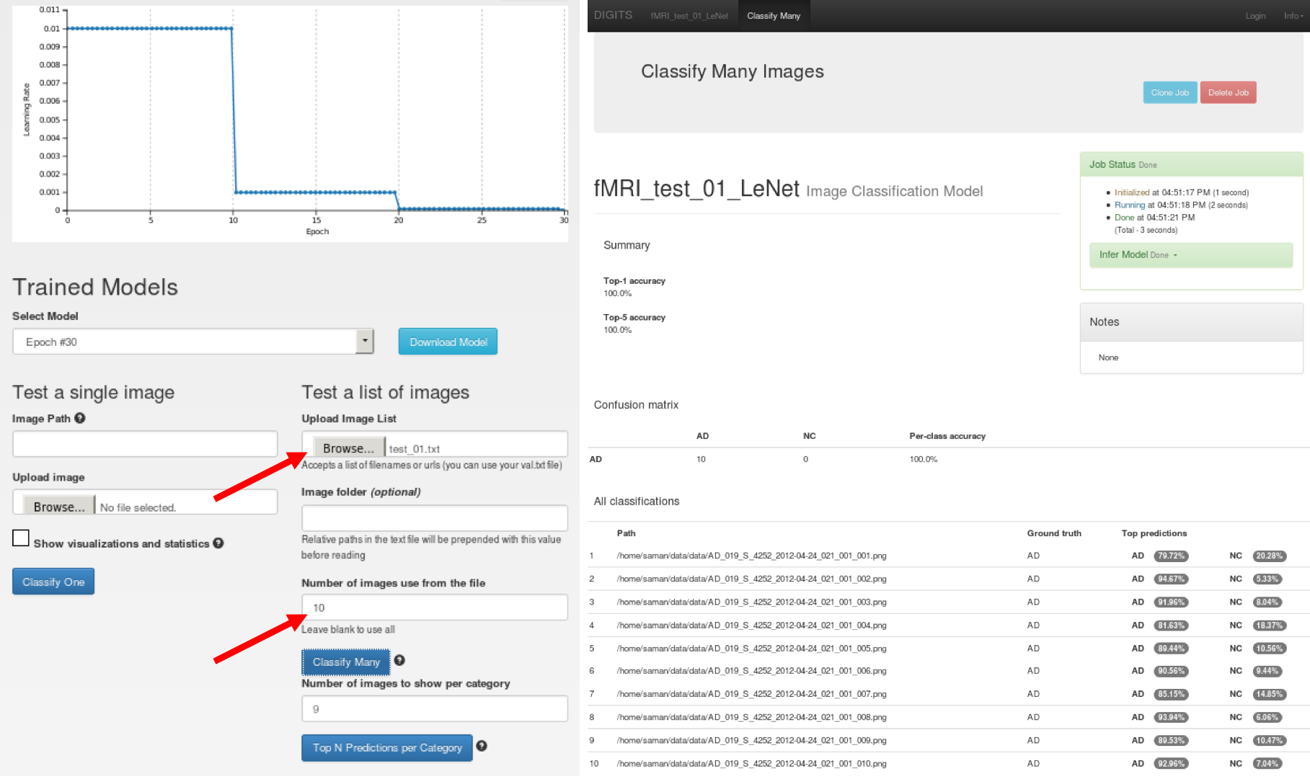Screen dimensions: 1310x779
Task: Click Top N Predictions per Category button
Action: click(387, 748)
